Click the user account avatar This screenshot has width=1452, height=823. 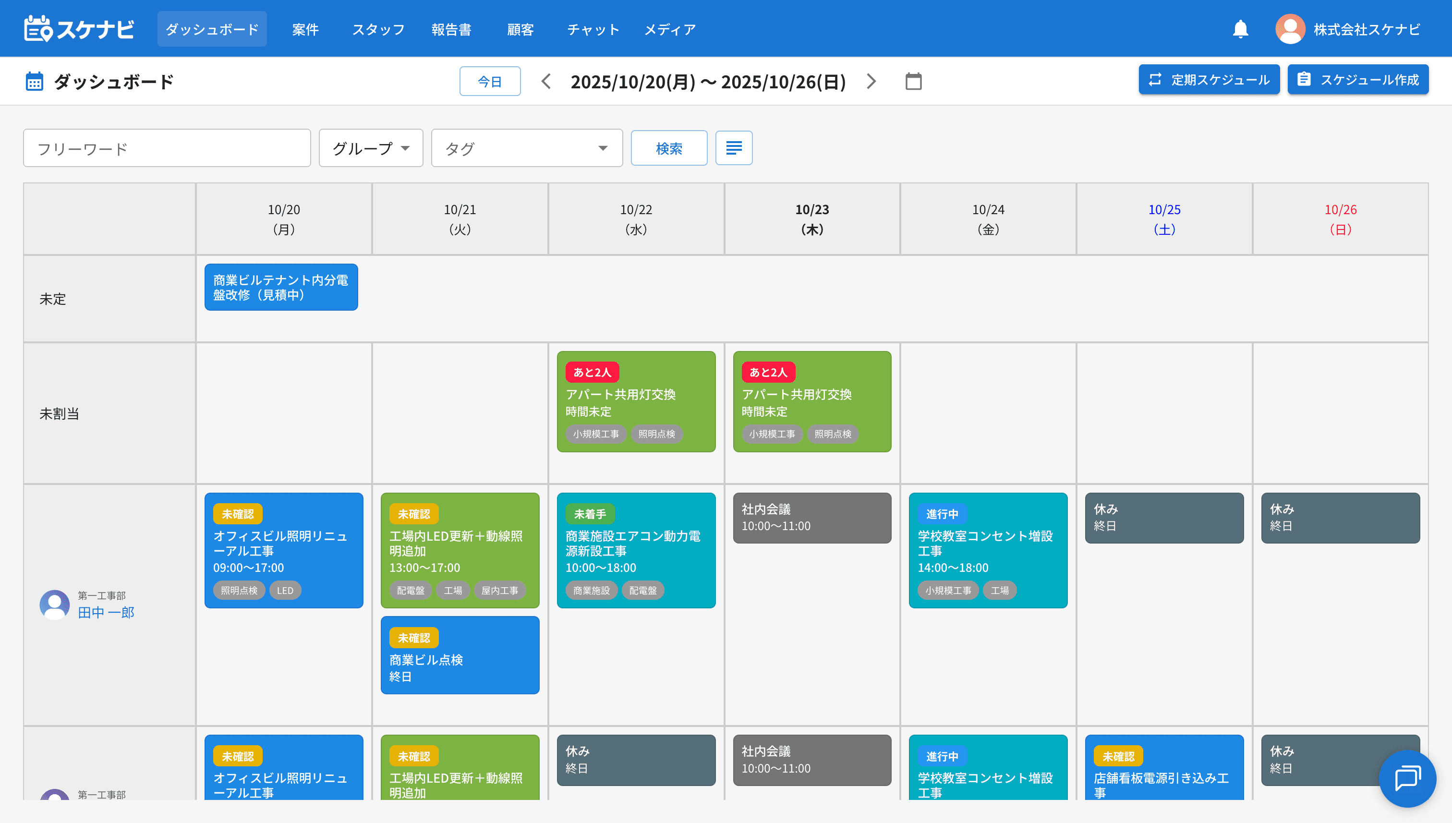(1290, 29)
